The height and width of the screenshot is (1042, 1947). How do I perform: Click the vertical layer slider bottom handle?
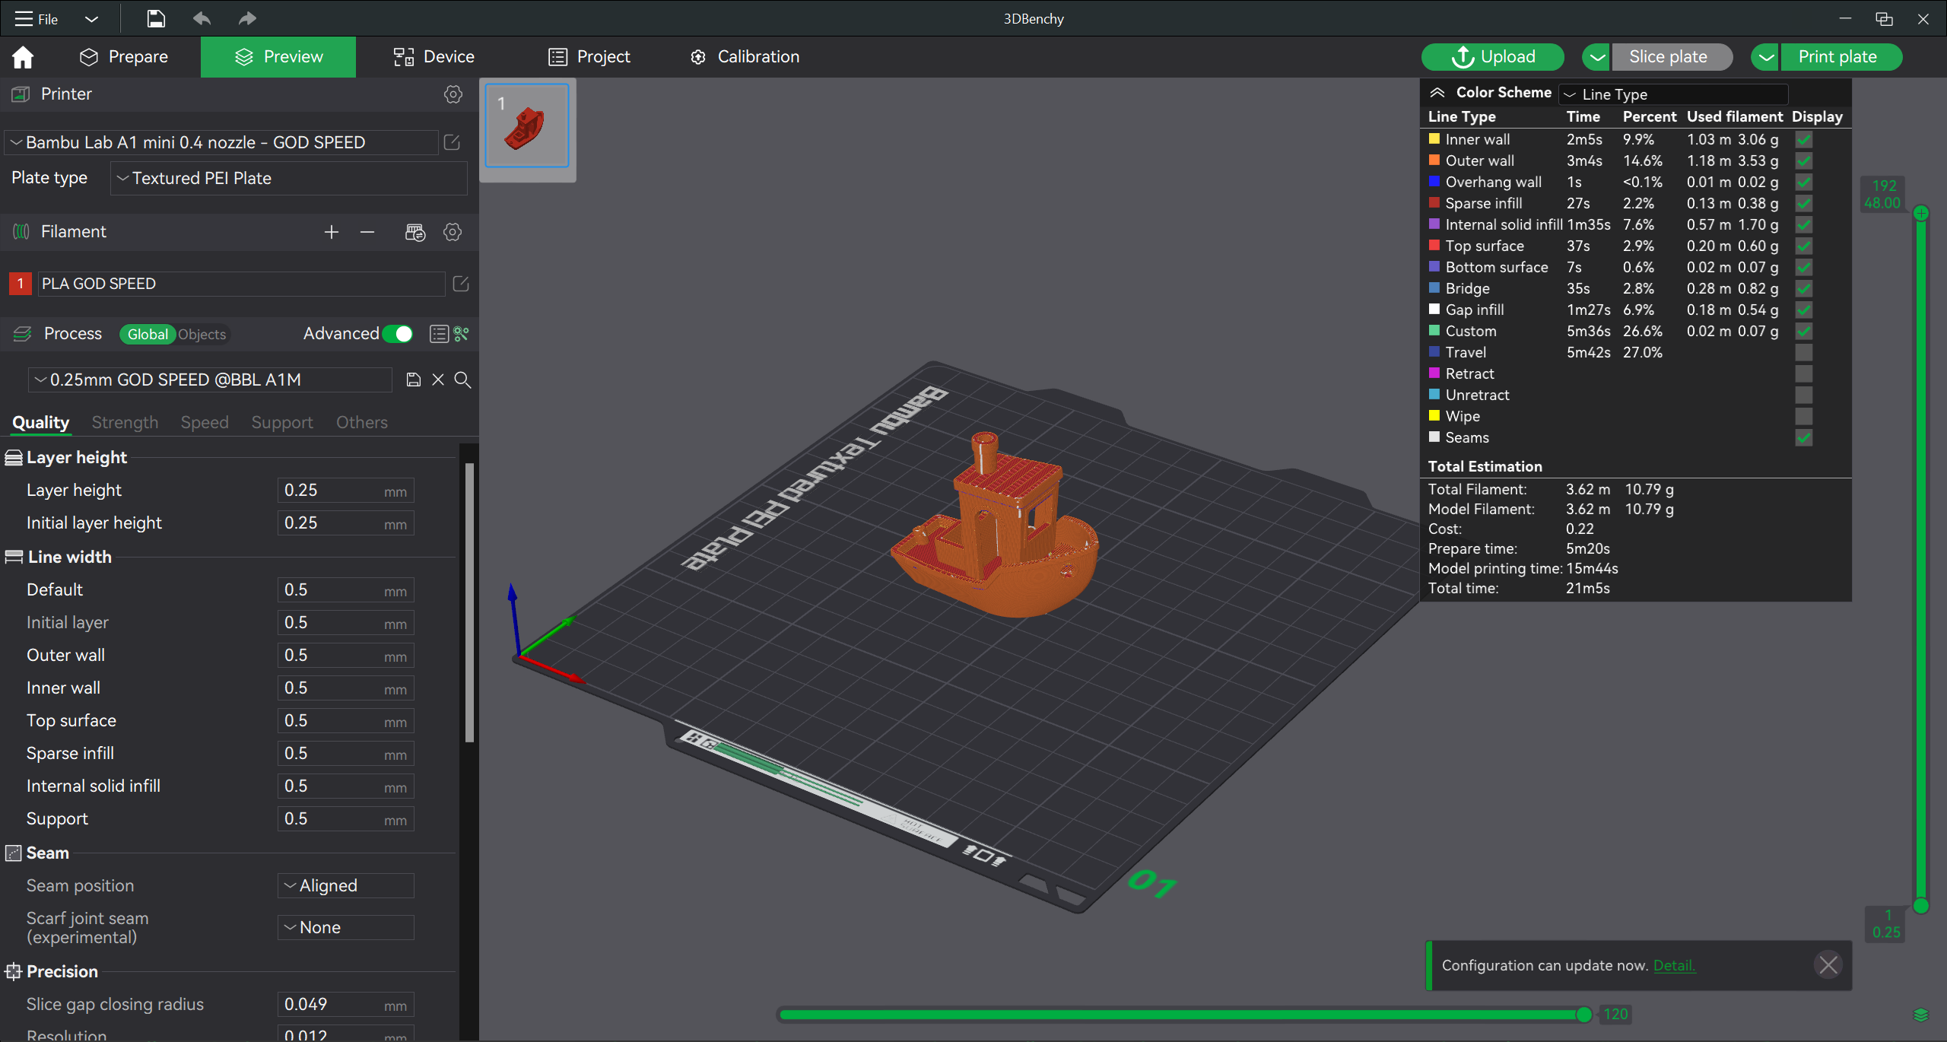(1921, 905)
